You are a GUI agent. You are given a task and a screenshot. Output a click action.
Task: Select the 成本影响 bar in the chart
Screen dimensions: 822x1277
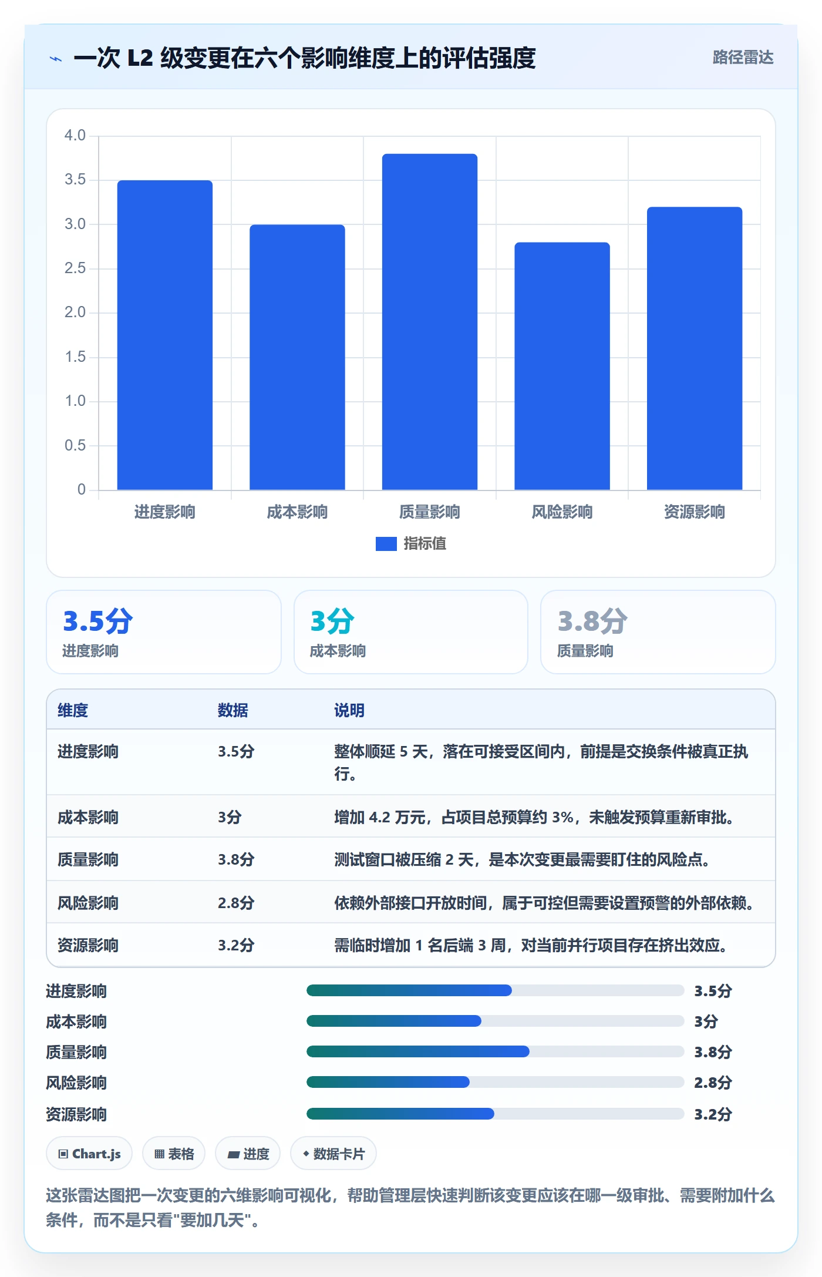point(297,357)
